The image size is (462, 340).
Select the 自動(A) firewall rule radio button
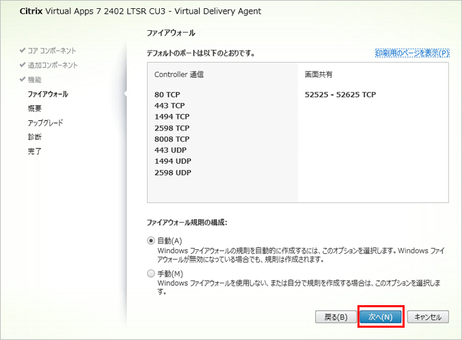pos(152,241)
